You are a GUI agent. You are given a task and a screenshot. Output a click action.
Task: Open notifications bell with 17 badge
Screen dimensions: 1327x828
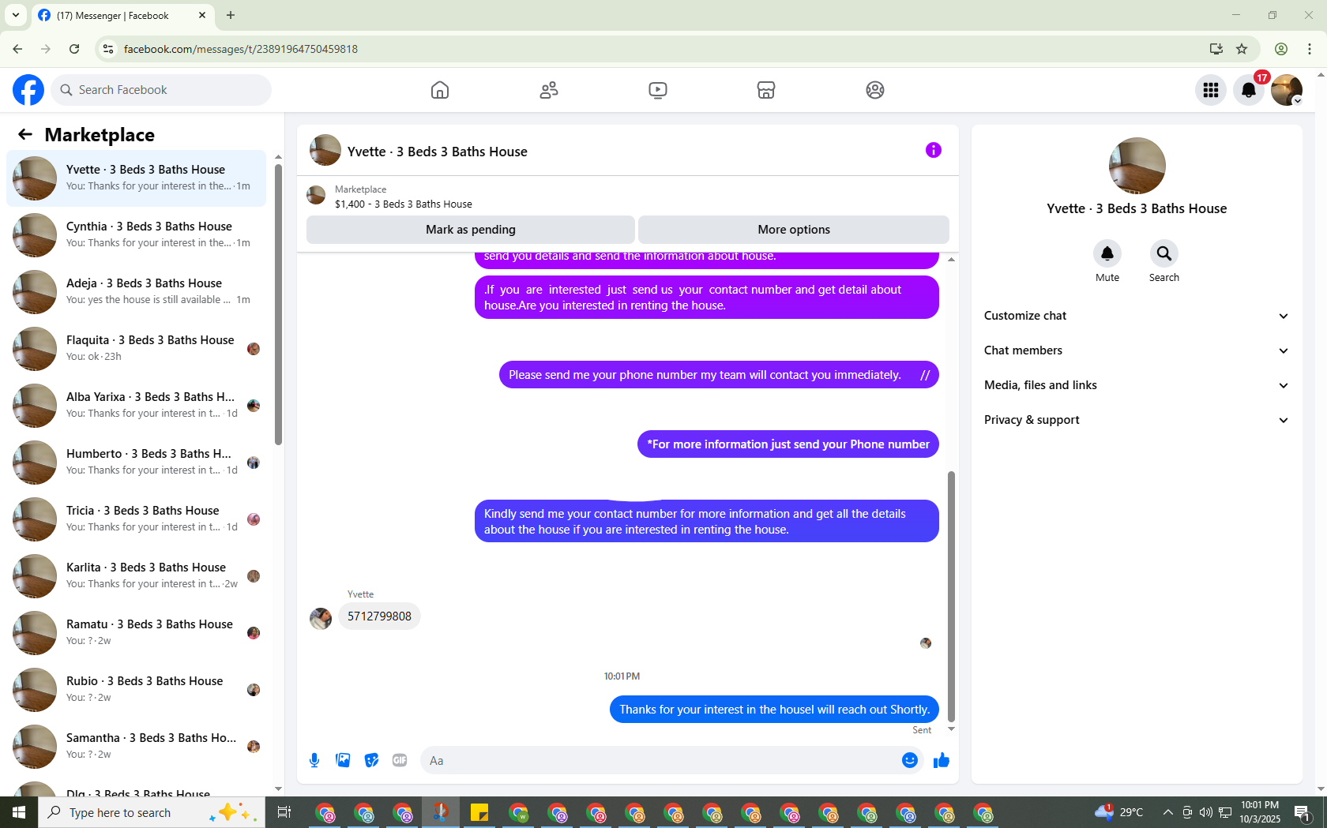pyautogui.click(x=1249, y=90)
